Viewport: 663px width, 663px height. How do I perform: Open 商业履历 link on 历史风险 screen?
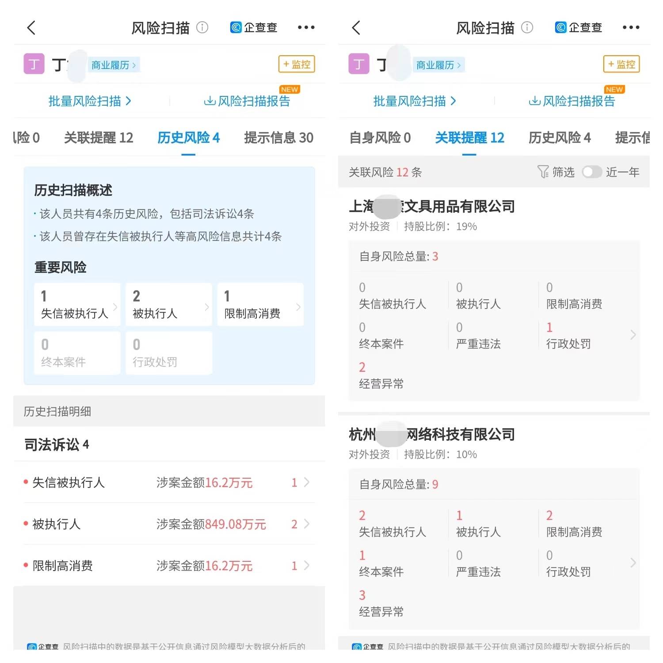coord(114,65)
